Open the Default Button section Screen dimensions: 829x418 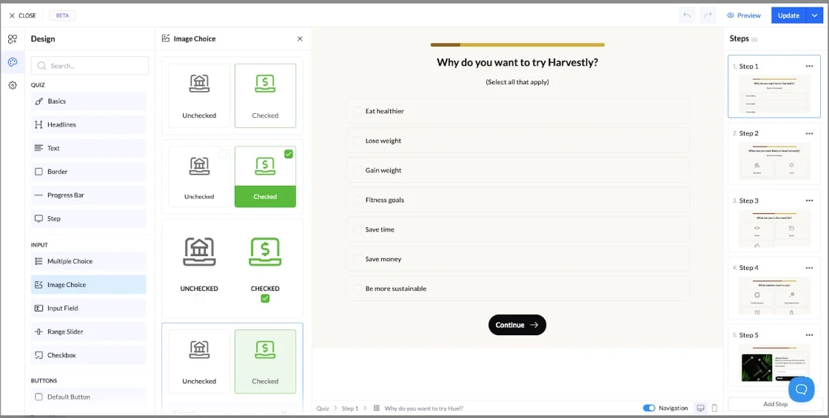pyautogui.click(x=88, y=397)
